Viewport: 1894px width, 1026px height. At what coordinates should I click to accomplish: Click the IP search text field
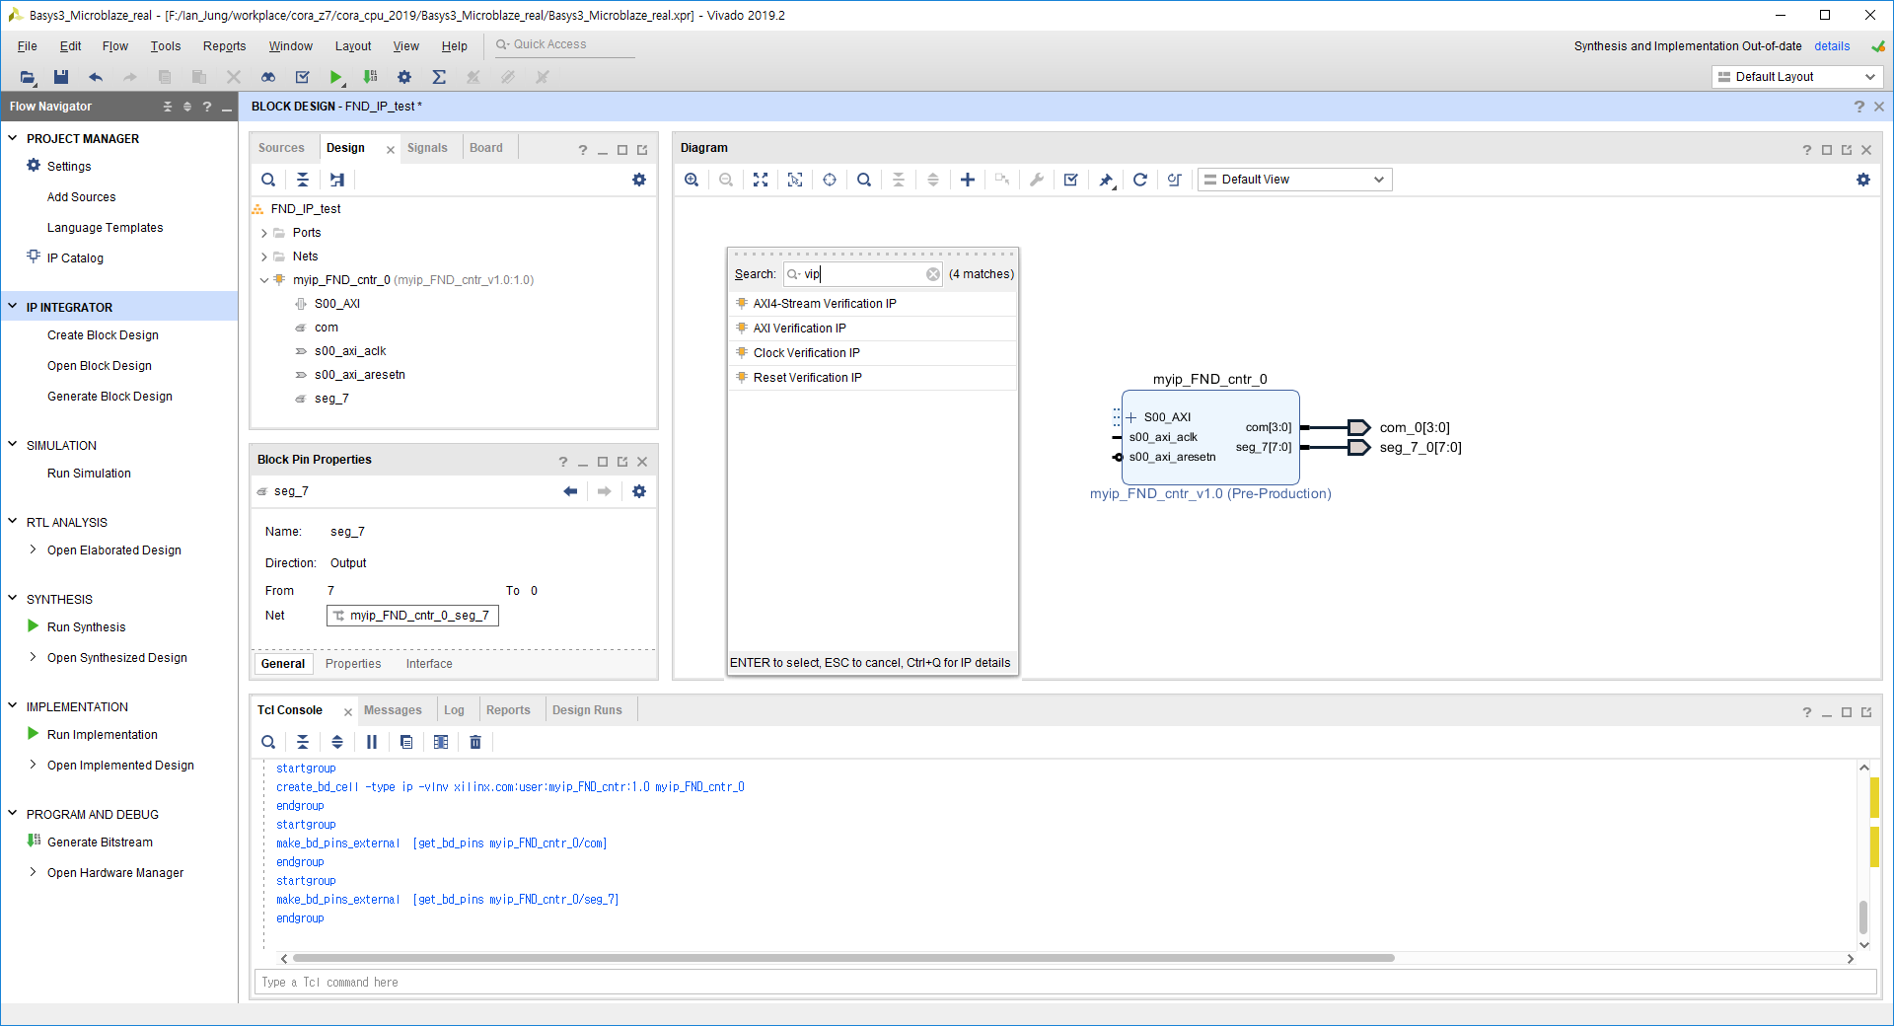(862, 274)
